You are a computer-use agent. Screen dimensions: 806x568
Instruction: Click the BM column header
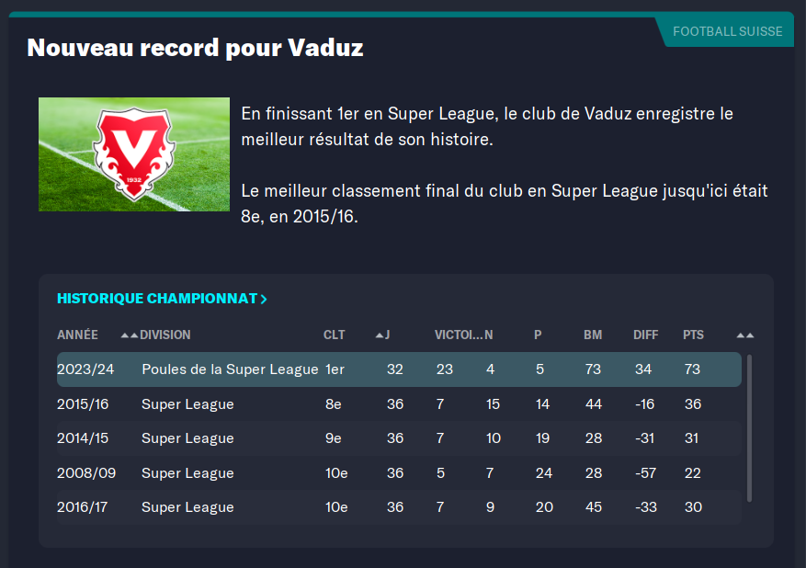pos(593,335)
